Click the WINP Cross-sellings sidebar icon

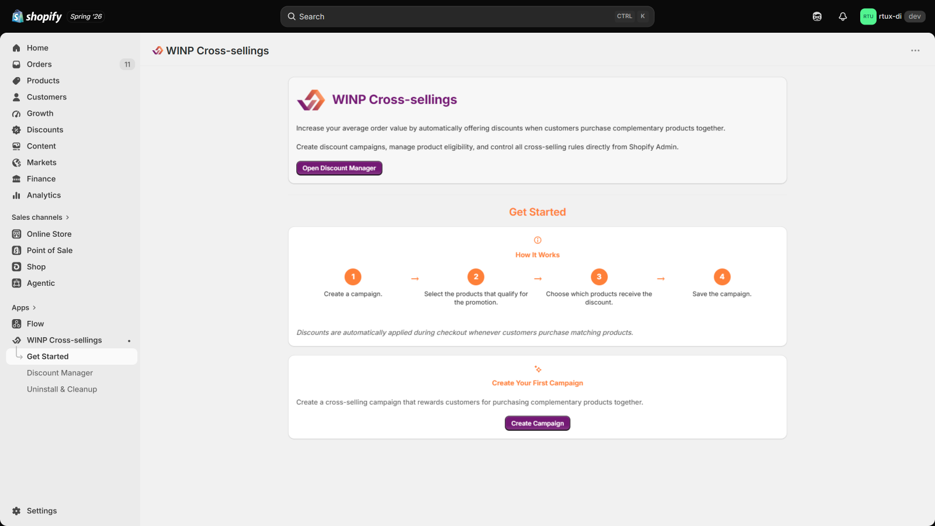(16, 340)
